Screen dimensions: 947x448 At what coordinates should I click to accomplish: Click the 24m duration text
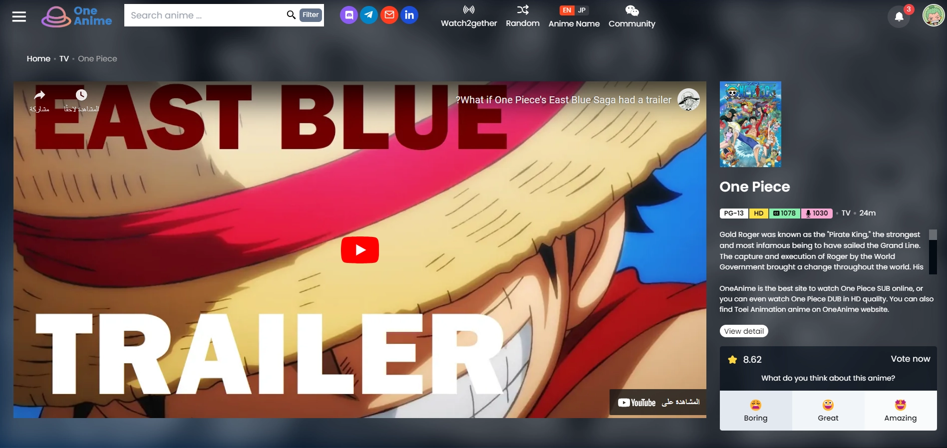pyautogui.click(x=867, y=213)
